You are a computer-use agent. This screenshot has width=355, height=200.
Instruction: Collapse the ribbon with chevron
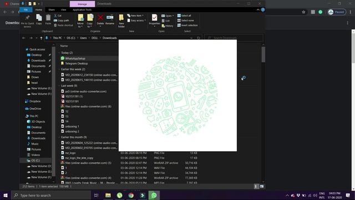pos(258,10)
